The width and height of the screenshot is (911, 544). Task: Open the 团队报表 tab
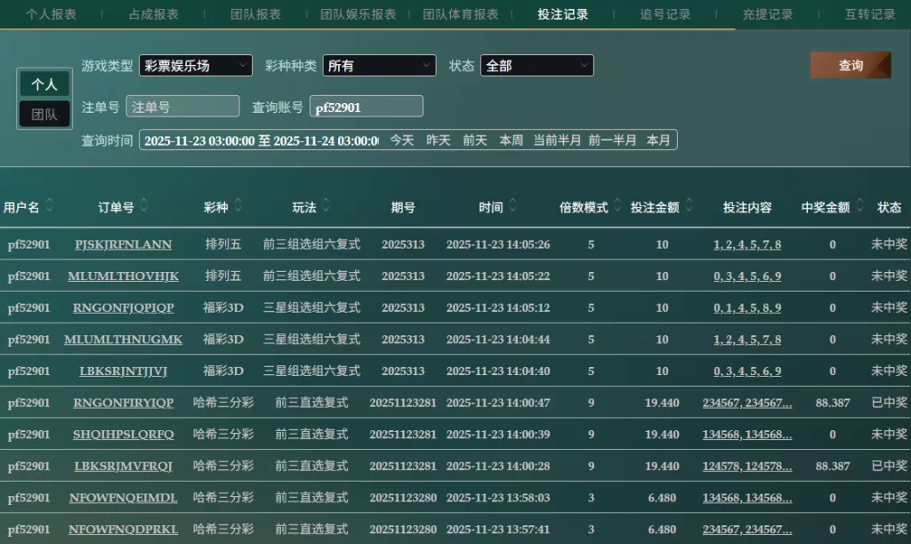coord(255,14)
